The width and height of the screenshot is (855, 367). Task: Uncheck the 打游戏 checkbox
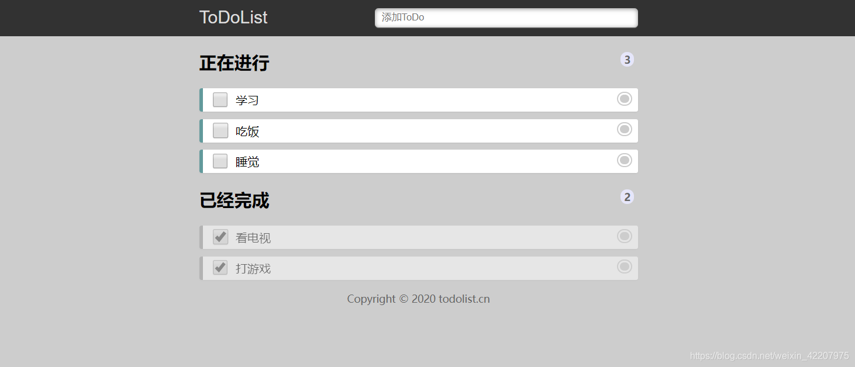coord(220,268)
